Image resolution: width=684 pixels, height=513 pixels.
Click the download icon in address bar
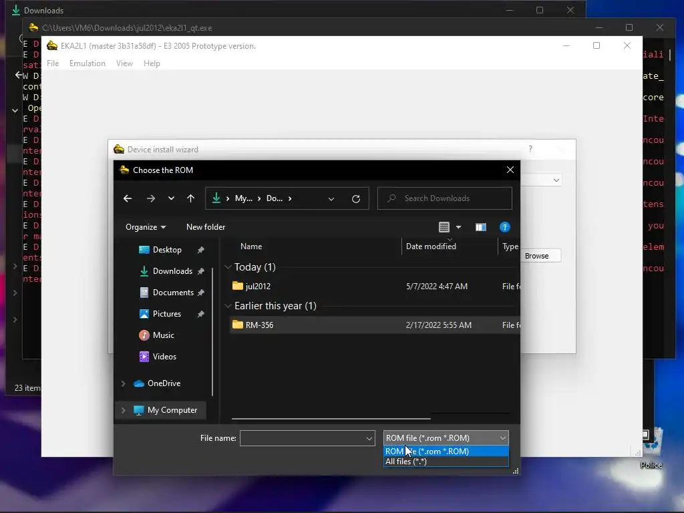(216, 198)
